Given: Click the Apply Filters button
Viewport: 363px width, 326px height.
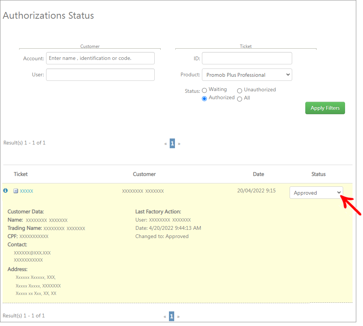Looking at the screenshot, I should [x=325, y=108].
